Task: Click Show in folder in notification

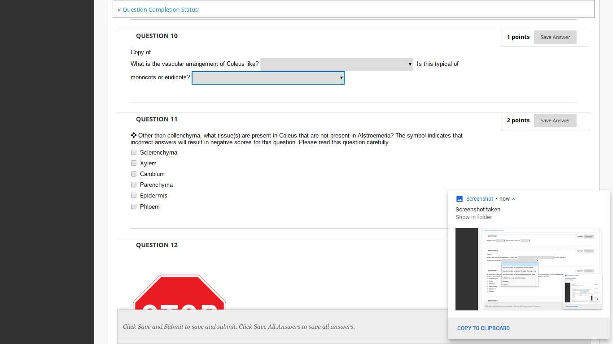Action: [473, 217]
